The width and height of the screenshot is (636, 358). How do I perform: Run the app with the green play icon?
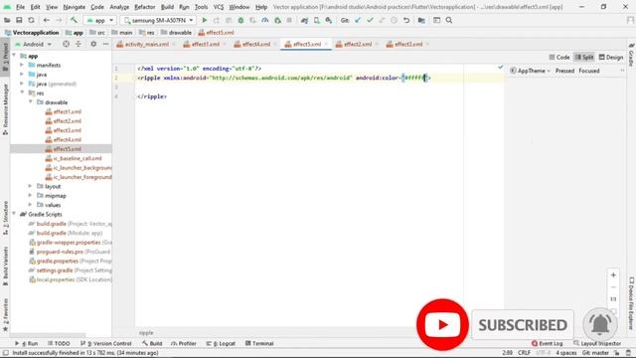tap(205, 20)
